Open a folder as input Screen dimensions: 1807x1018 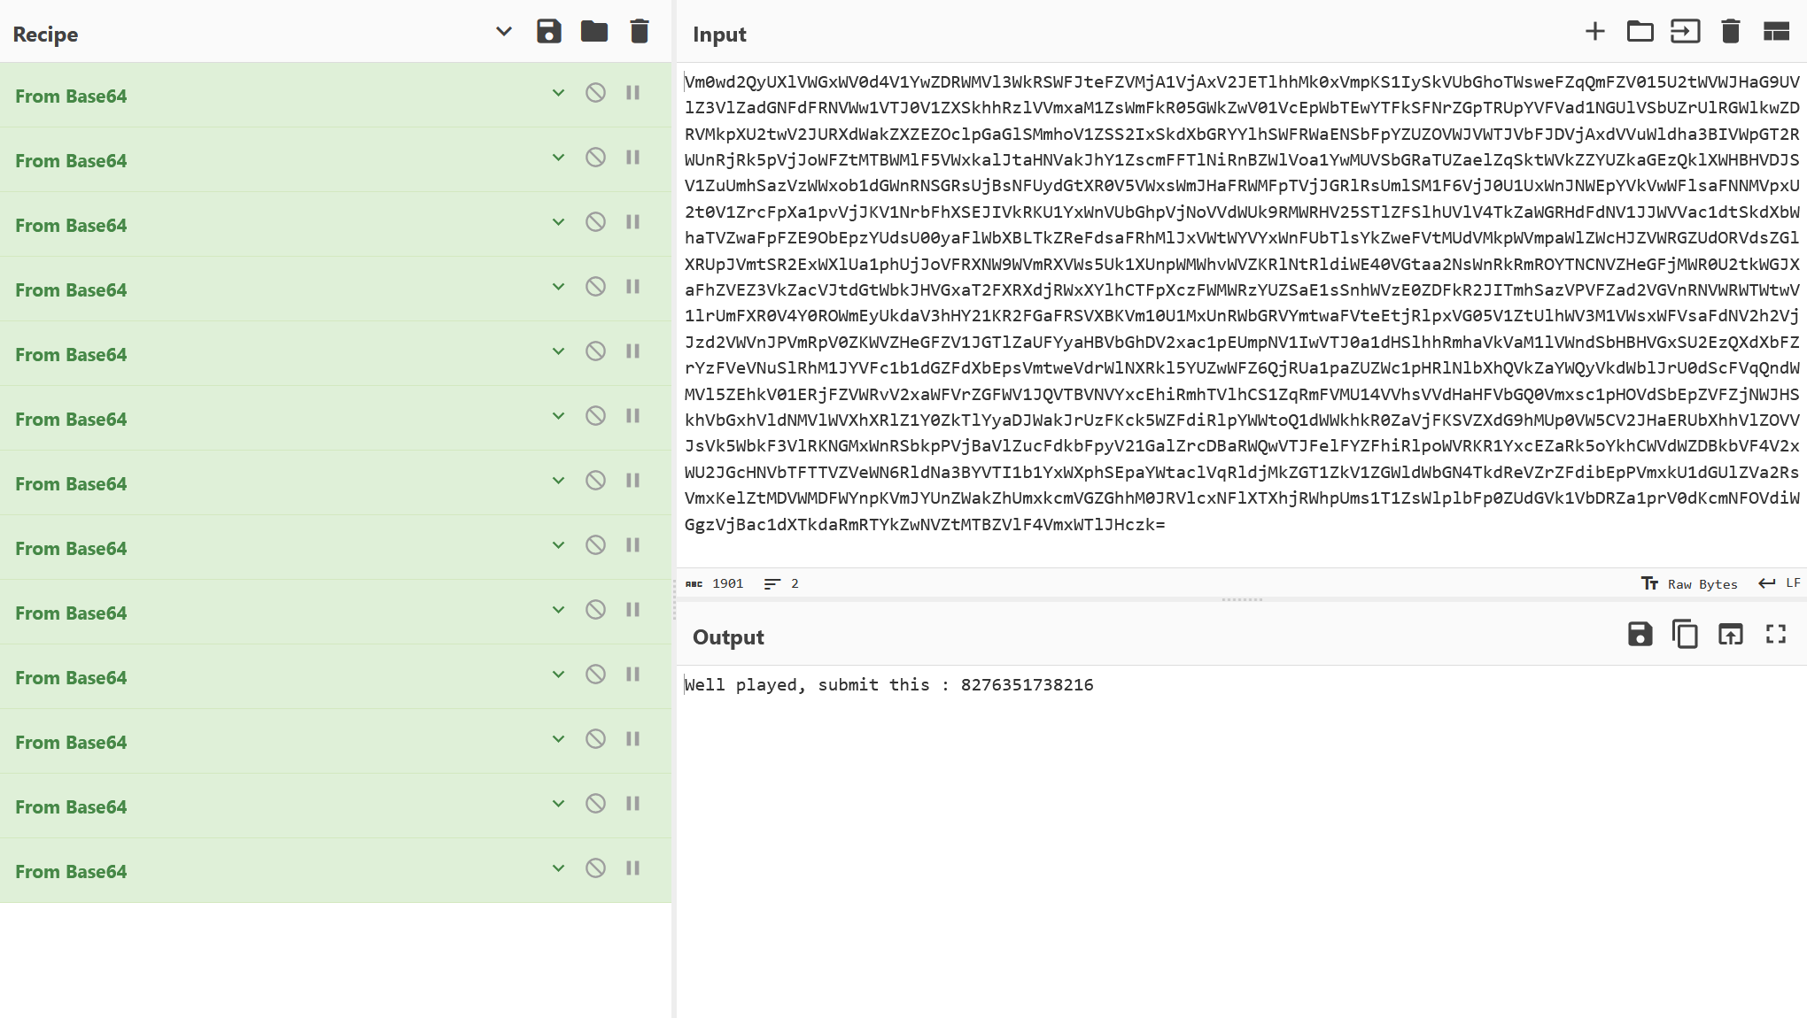tap(1640, 32)
